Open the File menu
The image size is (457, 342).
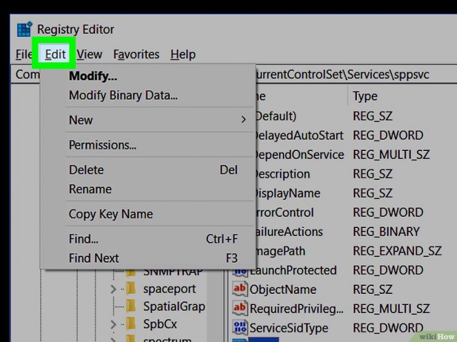coord(24,54)
